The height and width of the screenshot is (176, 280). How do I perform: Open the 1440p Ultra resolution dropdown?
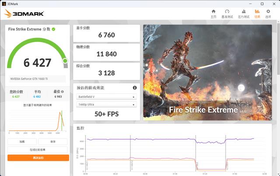click(x=106, y=104)
